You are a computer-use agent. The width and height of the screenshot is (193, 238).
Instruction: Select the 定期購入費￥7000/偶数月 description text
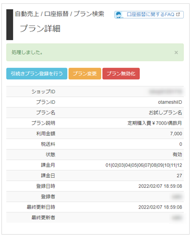(x=155, y=123)
